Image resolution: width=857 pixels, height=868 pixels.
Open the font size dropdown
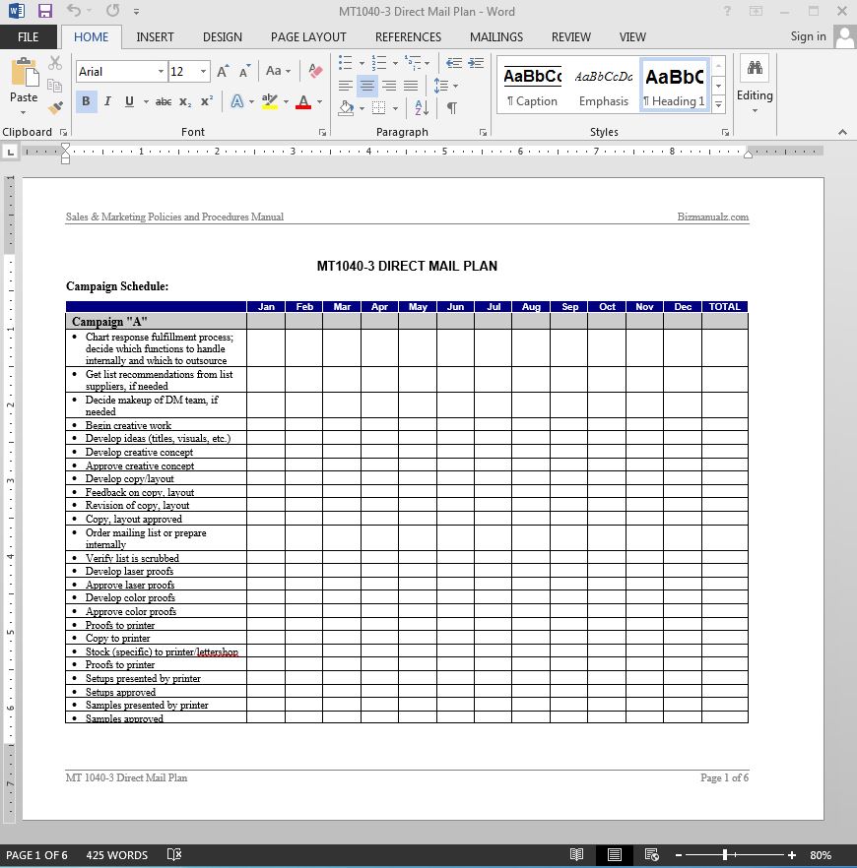[x=203, y=72]
